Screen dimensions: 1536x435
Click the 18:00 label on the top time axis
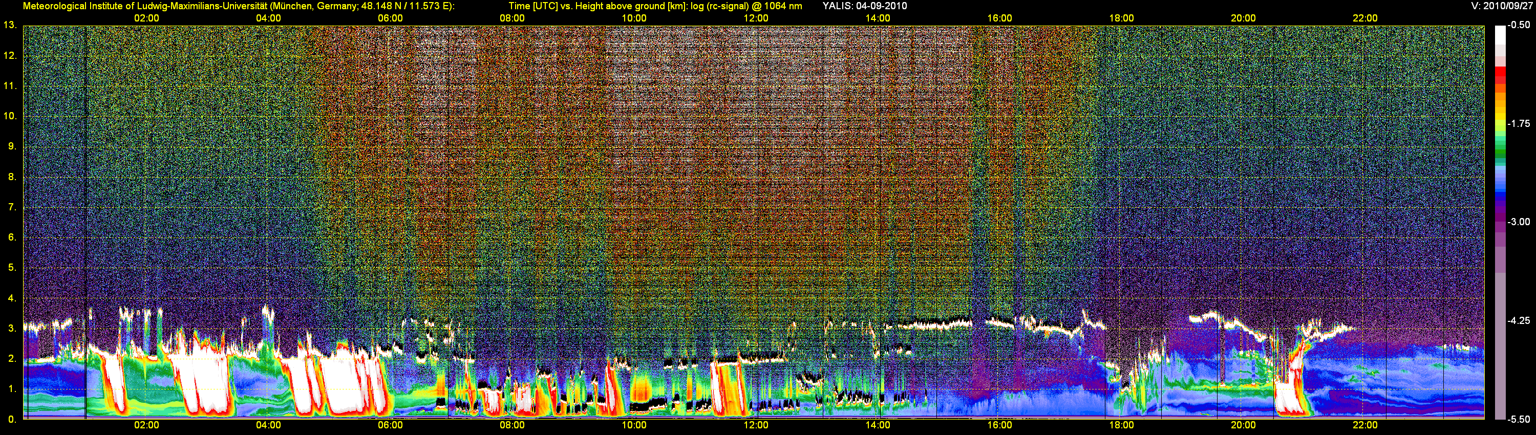click(x=1122, y=18)
